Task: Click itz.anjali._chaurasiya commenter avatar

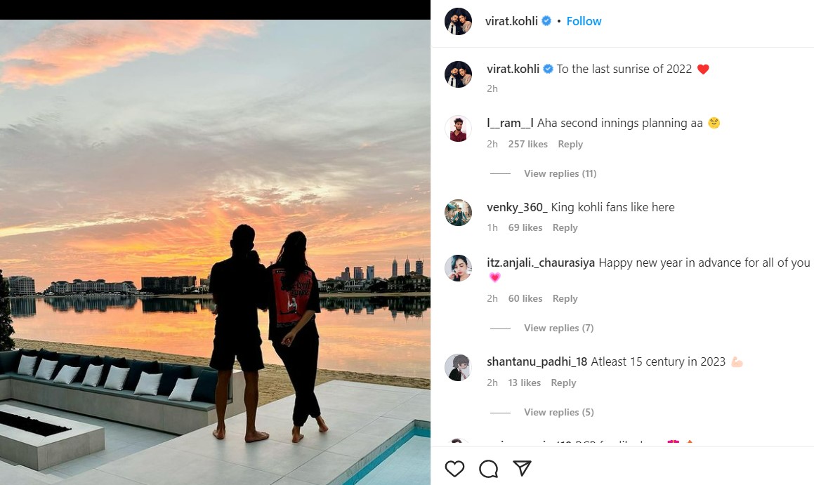Action: pyautogui.click(x=458, y=268)
